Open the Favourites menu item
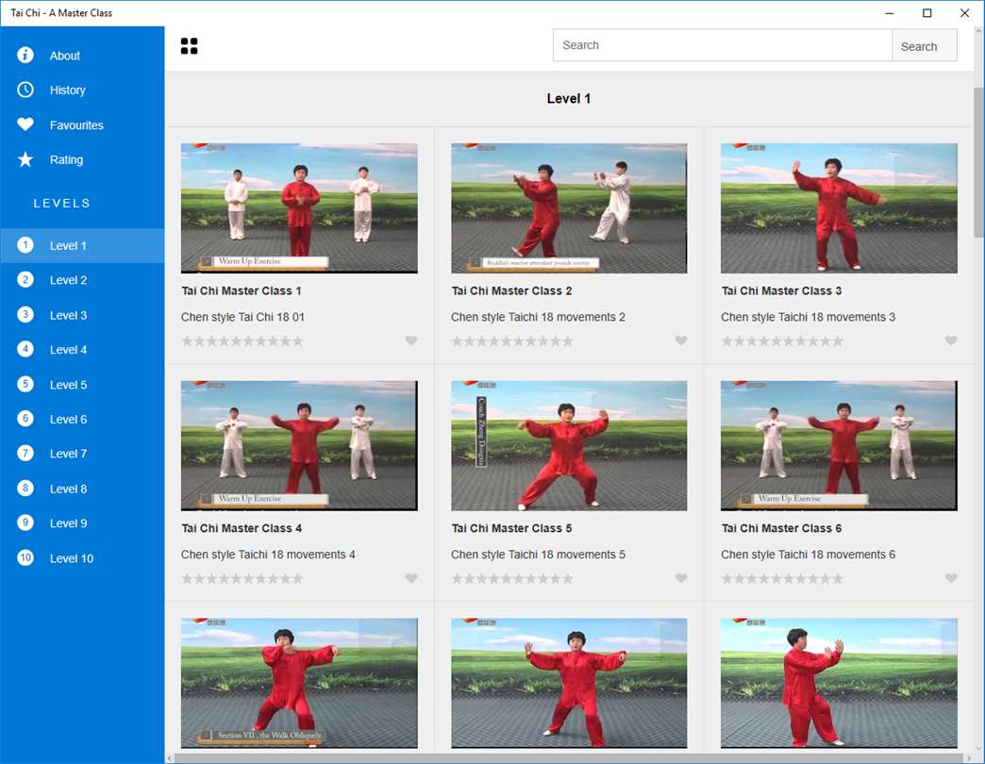This screenshot has height=764, width=985. [82, 125]
